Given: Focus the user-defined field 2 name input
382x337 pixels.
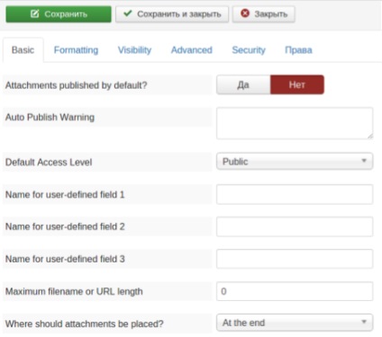Looking at the screenshot, I should tap(295, 226).
